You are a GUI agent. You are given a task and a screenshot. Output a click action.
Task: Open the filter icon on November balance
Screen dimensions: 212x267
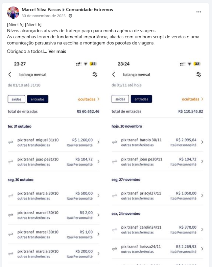pos(199,74)
